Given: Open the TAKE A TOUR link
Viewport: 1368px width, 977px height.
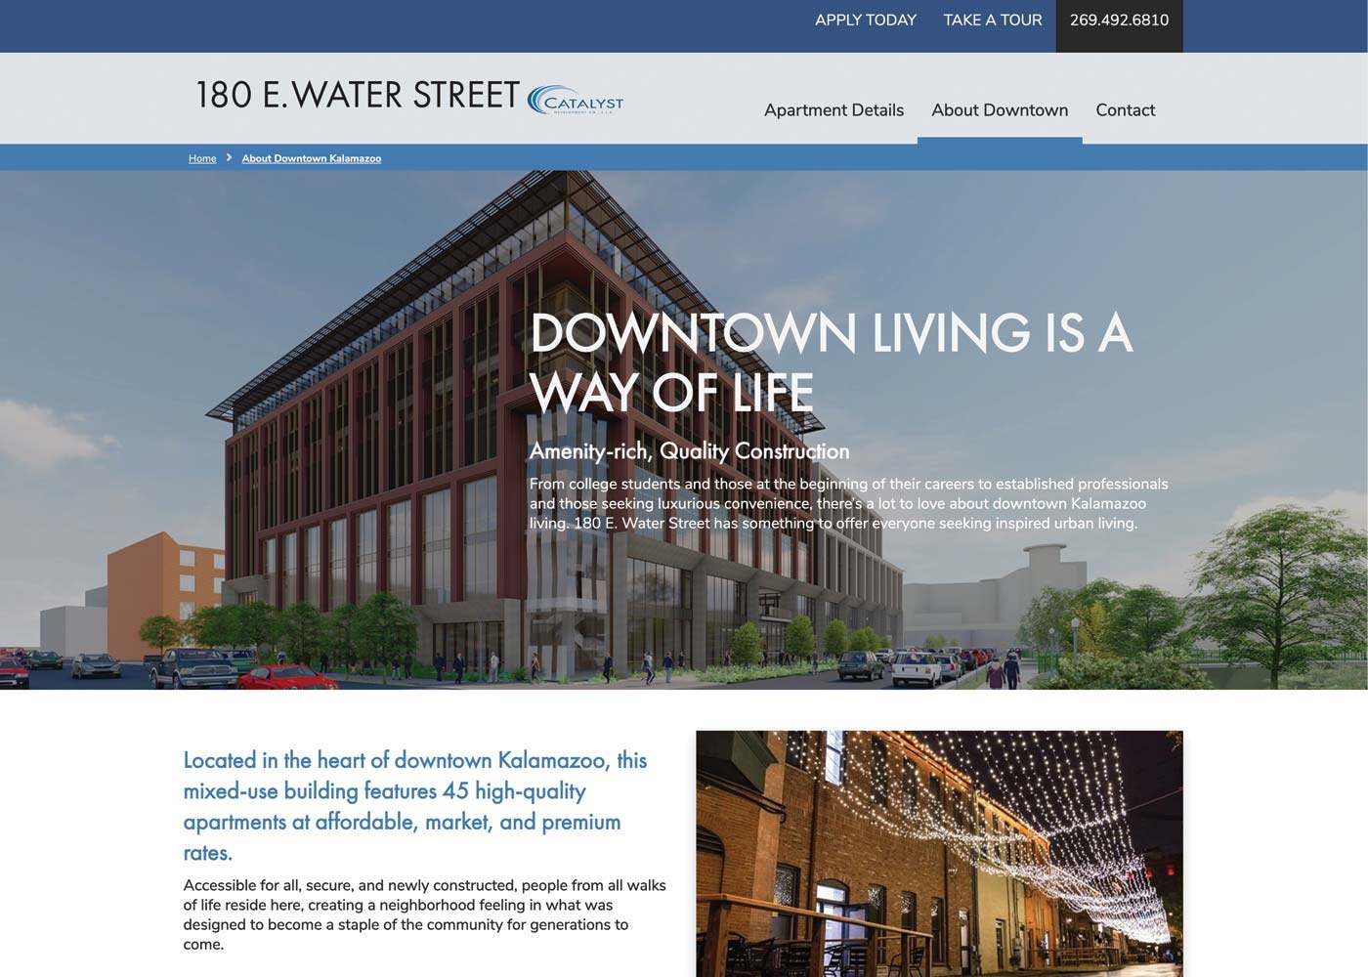Looking at the screenshot, I should pos(992,21).
